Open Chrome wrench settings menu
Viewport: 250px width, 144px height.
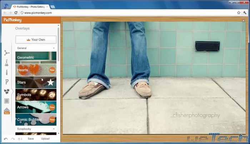(245, 12)
